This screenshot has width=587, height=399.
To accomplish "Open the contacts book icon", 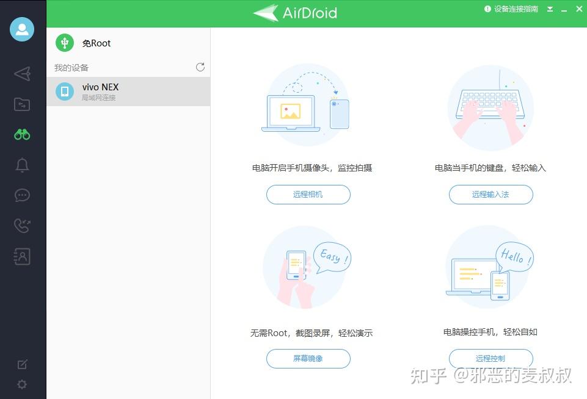I will point(22,256).
